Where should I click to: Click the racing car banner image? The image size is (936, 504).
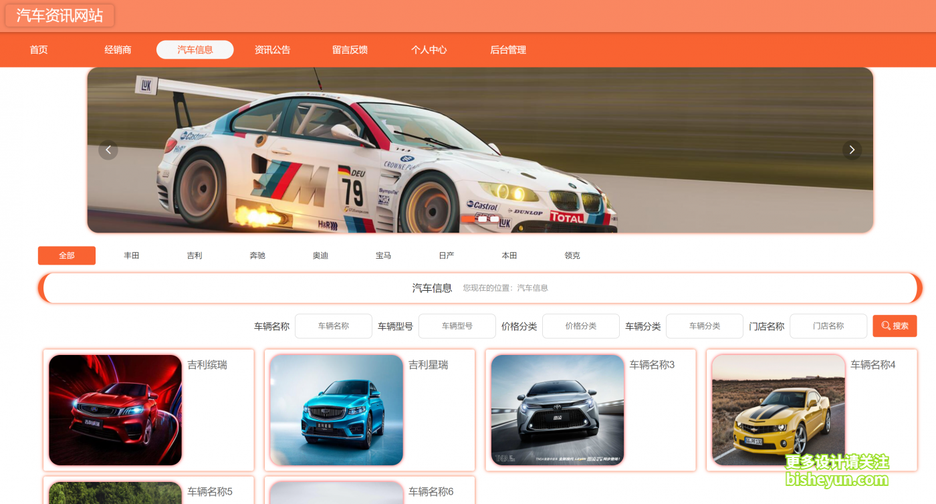pyautogui.click(x=480, y=150)
